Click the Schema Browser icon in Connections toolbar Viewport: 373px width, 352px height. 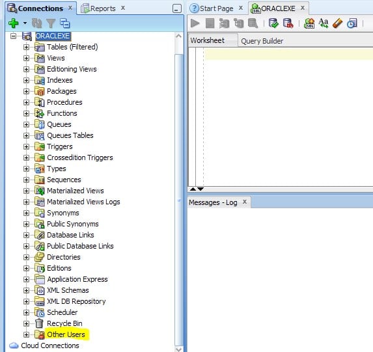64,23
